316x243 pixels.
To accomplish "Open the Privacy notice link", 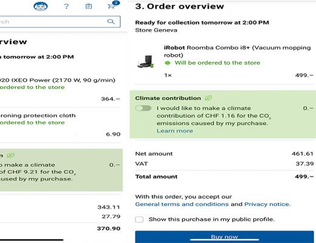I will pos(267,204).
